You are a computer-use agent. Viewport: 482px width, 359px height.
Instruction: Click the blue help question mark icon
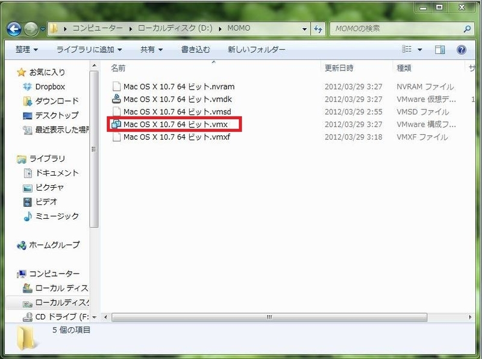(x=462, y=50)
